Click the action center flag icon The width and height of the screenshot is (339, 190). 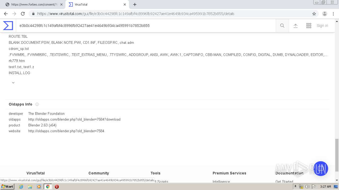click(x=314, y=187)
